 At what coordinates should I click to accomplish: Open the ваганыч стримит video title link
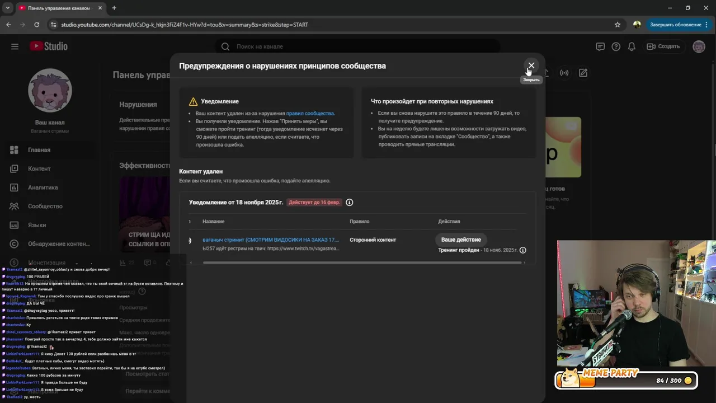[x=271, y=240]
